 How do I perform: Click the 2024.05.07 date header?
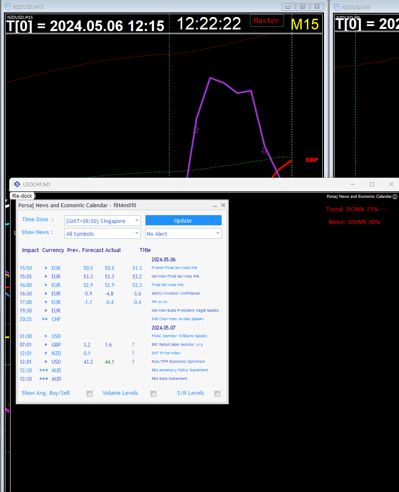click(x=164, y=327)
